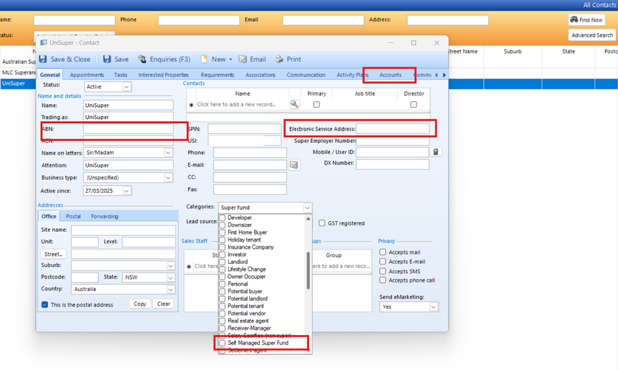Image resolution: width=618 pixels, height=370 pixels.
Task: Switch to the Tasks tab
Action: [120, 74]
